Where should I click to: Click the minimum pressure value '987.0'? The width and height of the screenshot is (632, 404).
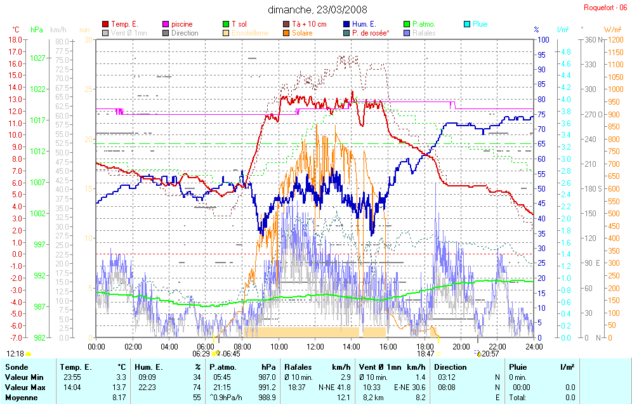267,377
